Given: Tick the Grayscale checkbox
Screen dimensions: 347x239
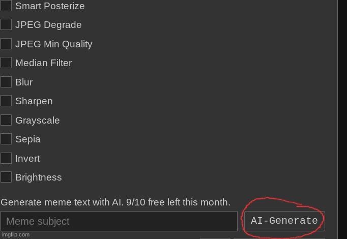Looking at the screenshot, I should pyautogui.click(x=6, y=120).
